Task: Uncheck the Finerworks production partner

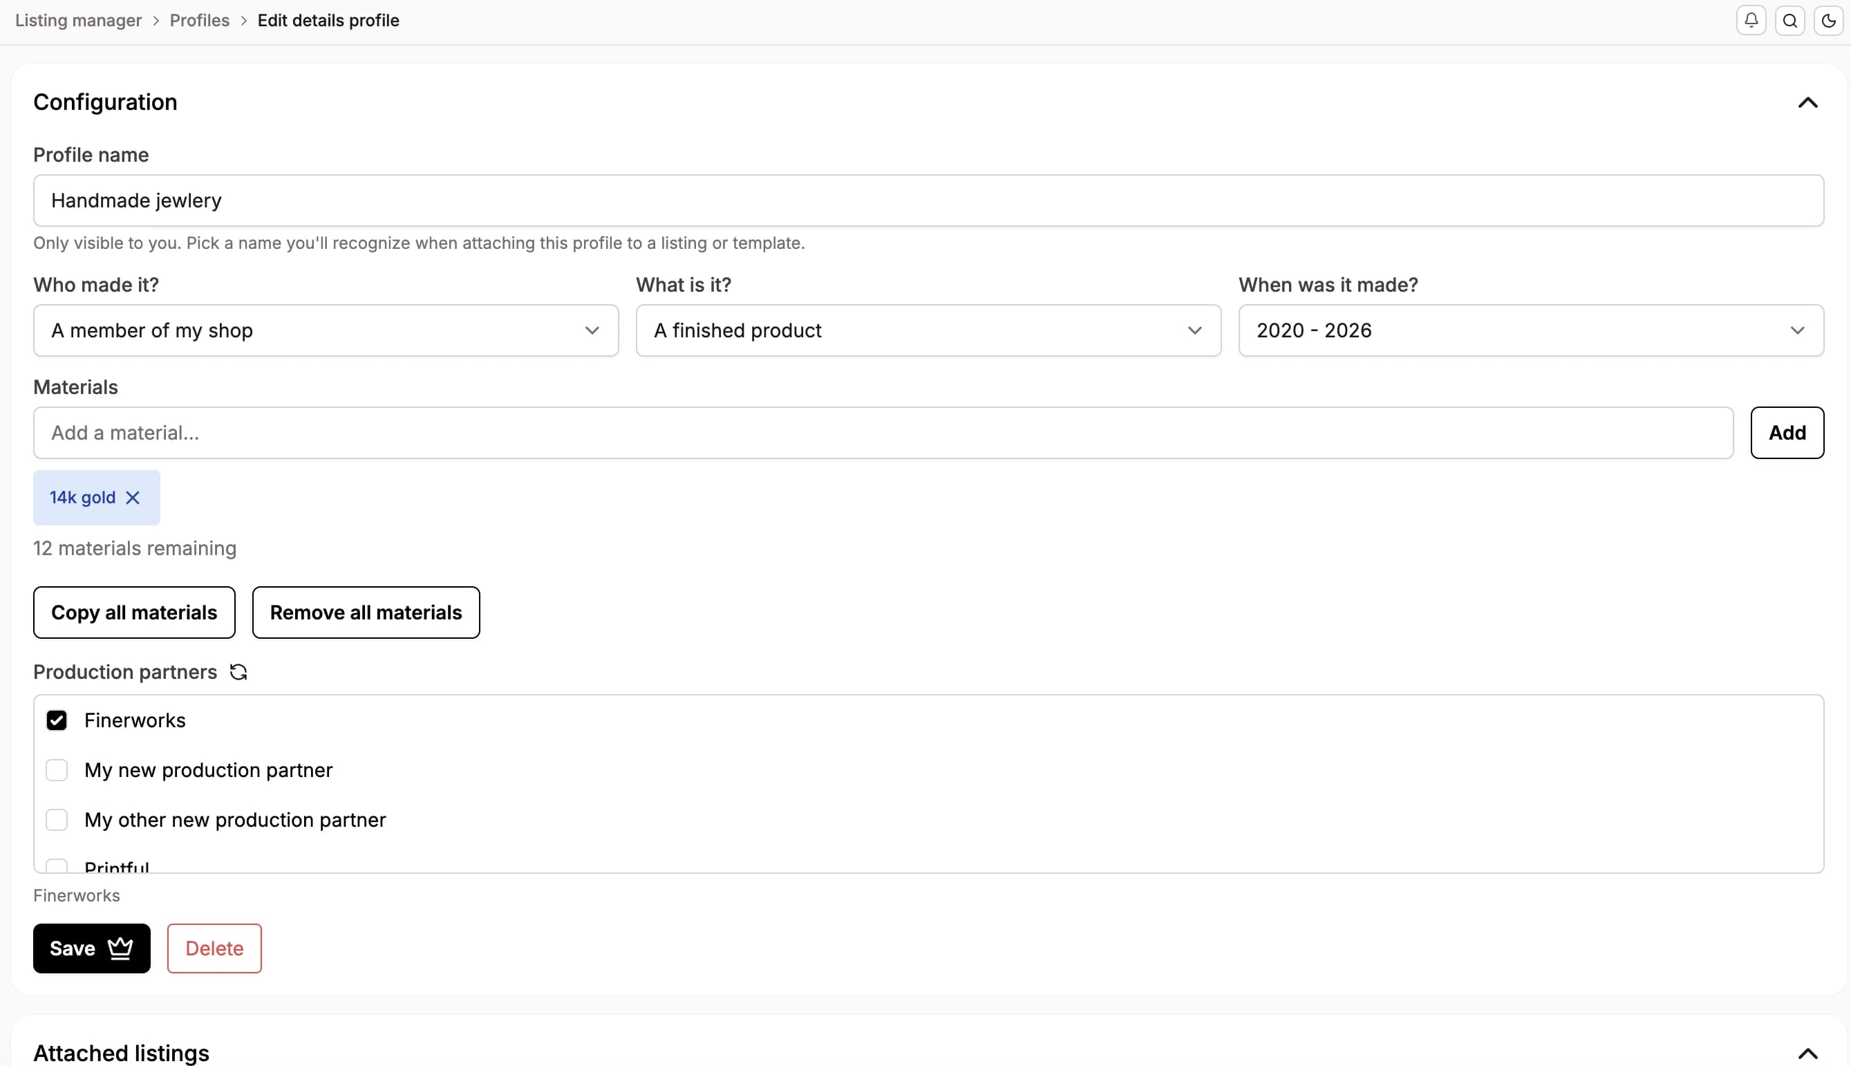Action: click(x=57, y=720)
